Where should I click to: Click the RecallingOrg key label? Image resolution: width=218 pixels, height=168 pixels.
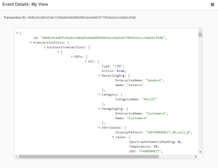click(x=114, y=76)
